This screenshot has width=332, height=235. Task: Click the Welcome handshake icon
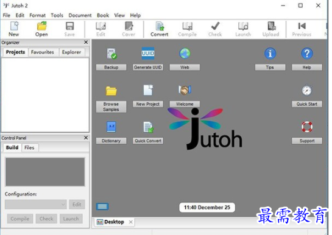185,90
